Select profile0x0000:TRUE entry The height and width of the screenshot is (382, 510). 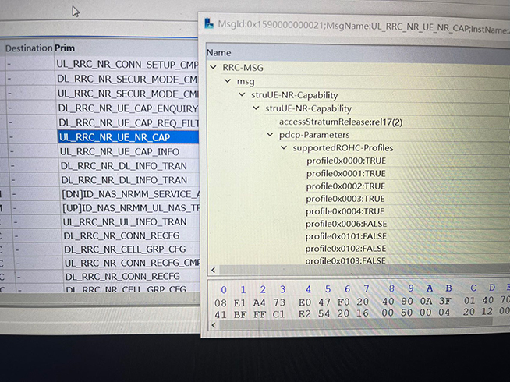345,161
